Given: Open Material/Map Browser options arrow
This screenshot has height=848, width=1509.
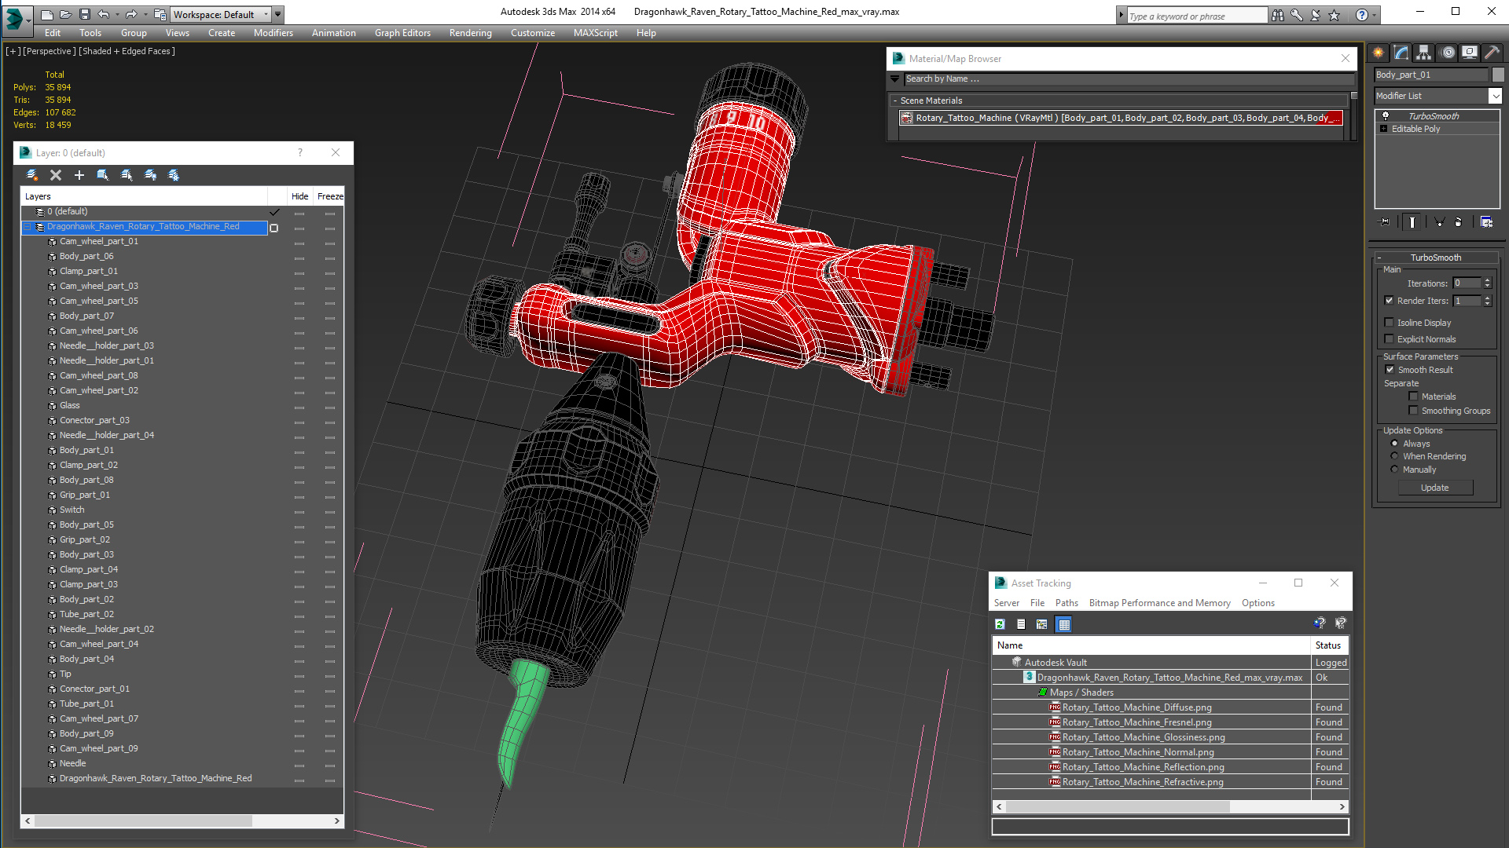Looking at the screenshot, I should (894, 79).
